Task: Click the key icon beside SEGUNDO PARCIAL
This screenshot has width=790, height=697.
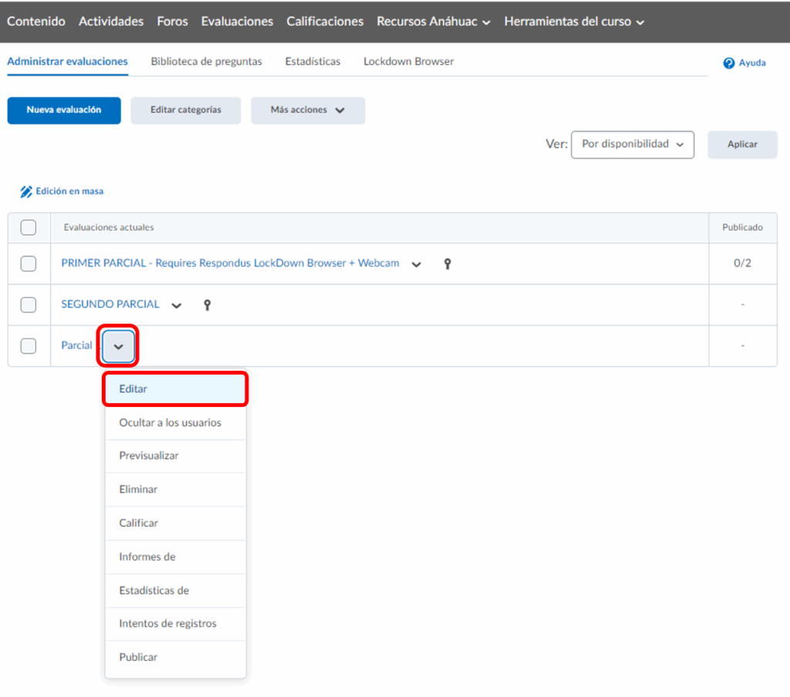Action: [207, 305]
